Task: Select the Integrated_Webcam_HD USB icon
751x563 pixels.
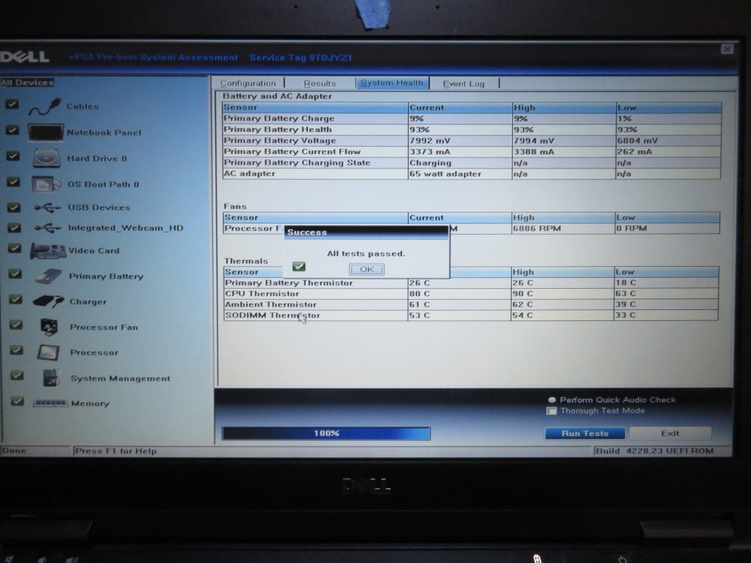Action: [48, 228]
